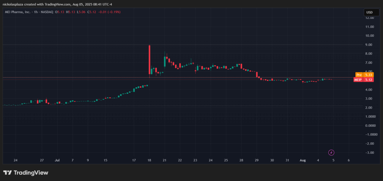The width and height of the screenshot is (383, 181).
Task: Click the −2.00 price axis label
Action: (x=370, y=143)
